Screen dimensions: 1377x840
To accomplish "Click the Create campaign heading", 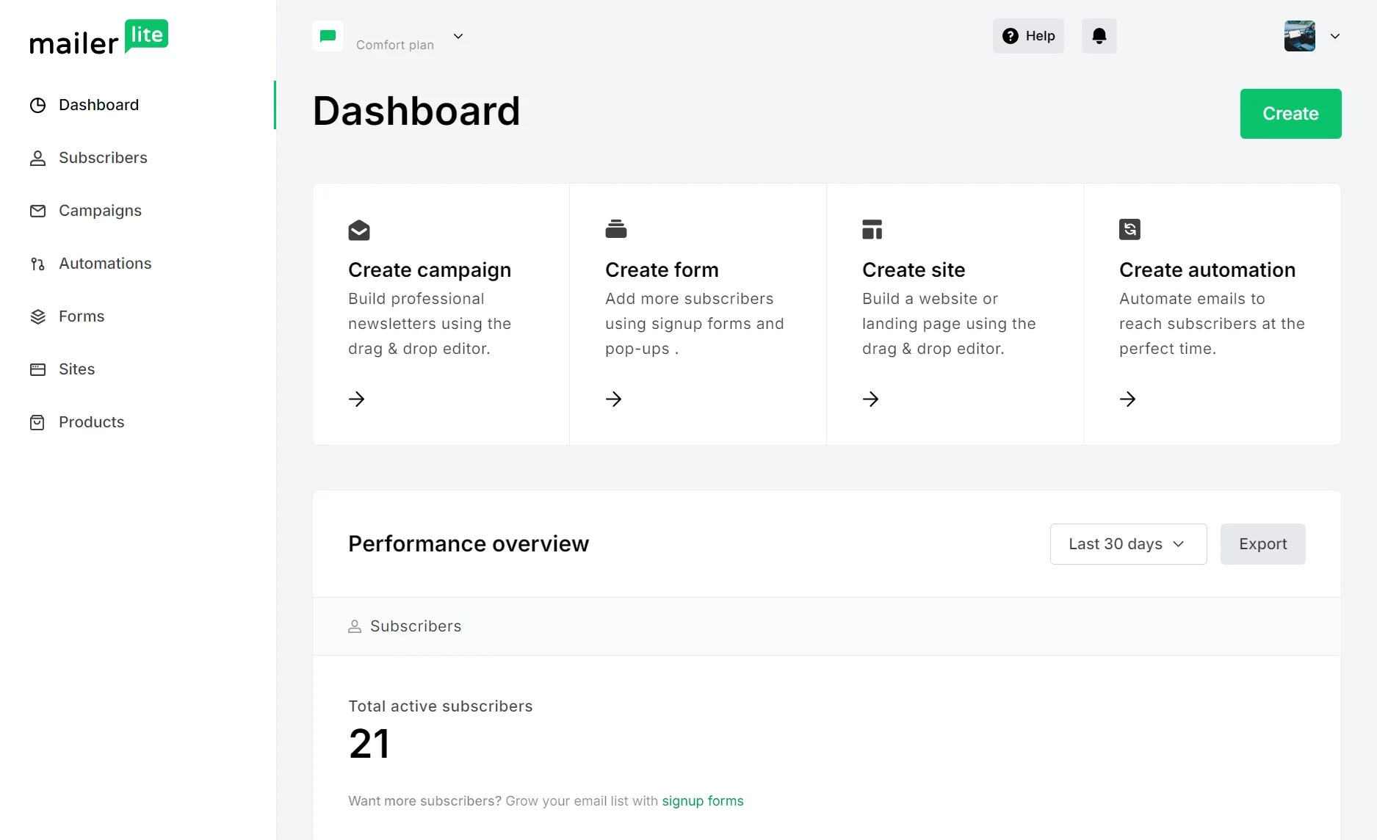I will click(x=430, y=270).
